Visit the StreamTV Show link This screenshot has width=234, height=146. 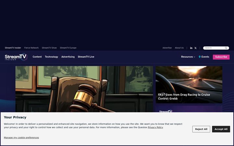tap(49, 48)
